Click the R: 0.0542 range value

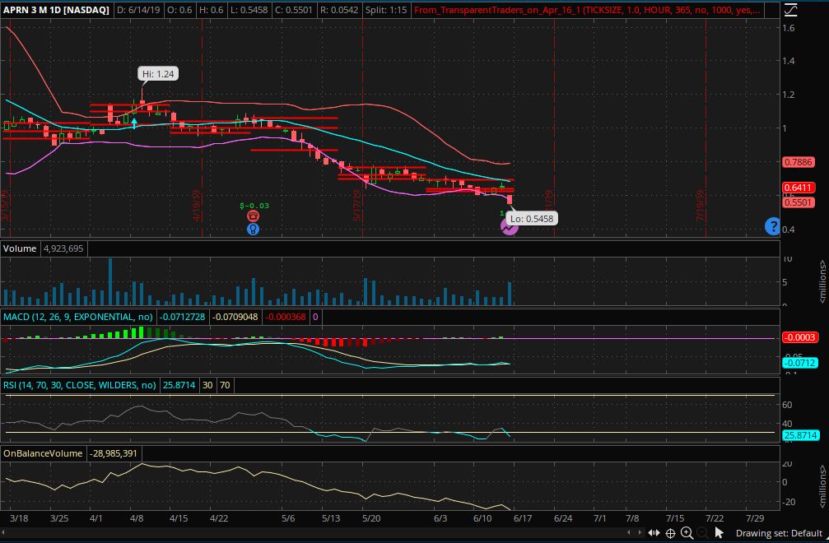(339, 10)
